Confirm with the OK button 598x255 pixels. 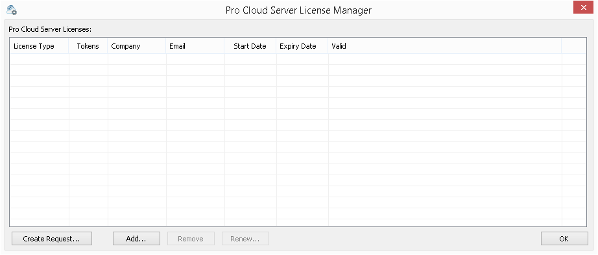564,239
